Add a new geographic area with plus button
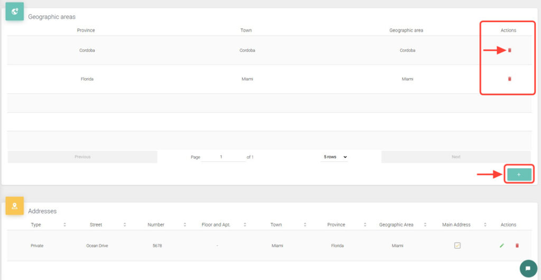The width and height of the screenshot is (541, 280). [x=518, y=175]
